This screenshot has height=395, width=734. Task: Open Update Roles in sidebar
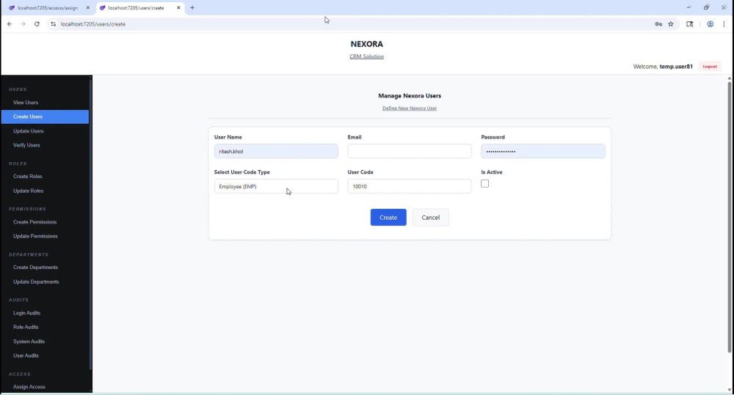[28, 191]
